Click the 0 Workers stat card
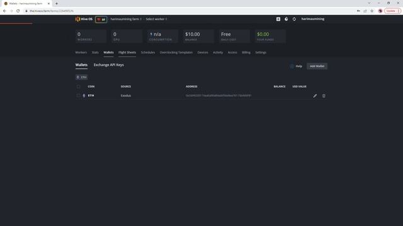The image size is (403, 226). [91, 36]
